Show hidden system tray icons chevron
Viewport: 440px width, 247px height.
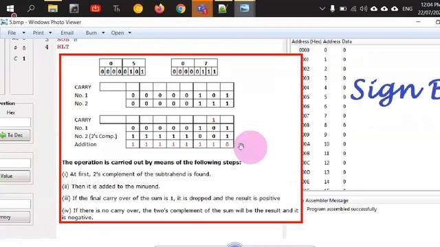(x=322, y=9)
